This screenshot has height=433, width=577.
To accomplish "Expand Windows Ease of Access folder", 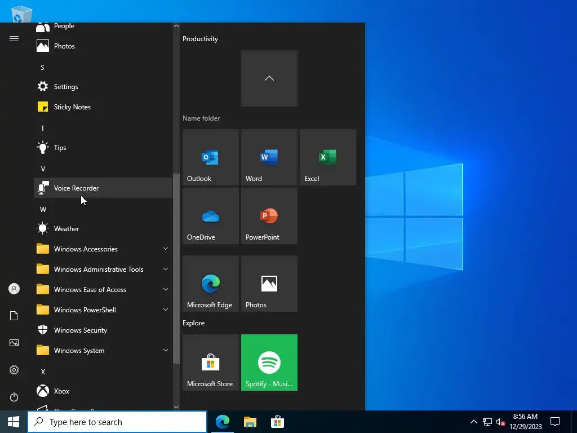I will (103, 289).
